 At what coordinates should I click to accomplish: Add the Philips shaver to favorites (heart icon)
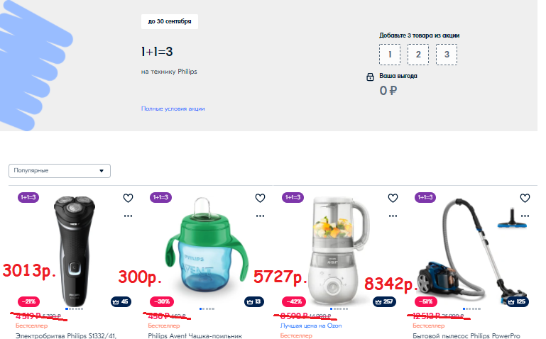128,198
